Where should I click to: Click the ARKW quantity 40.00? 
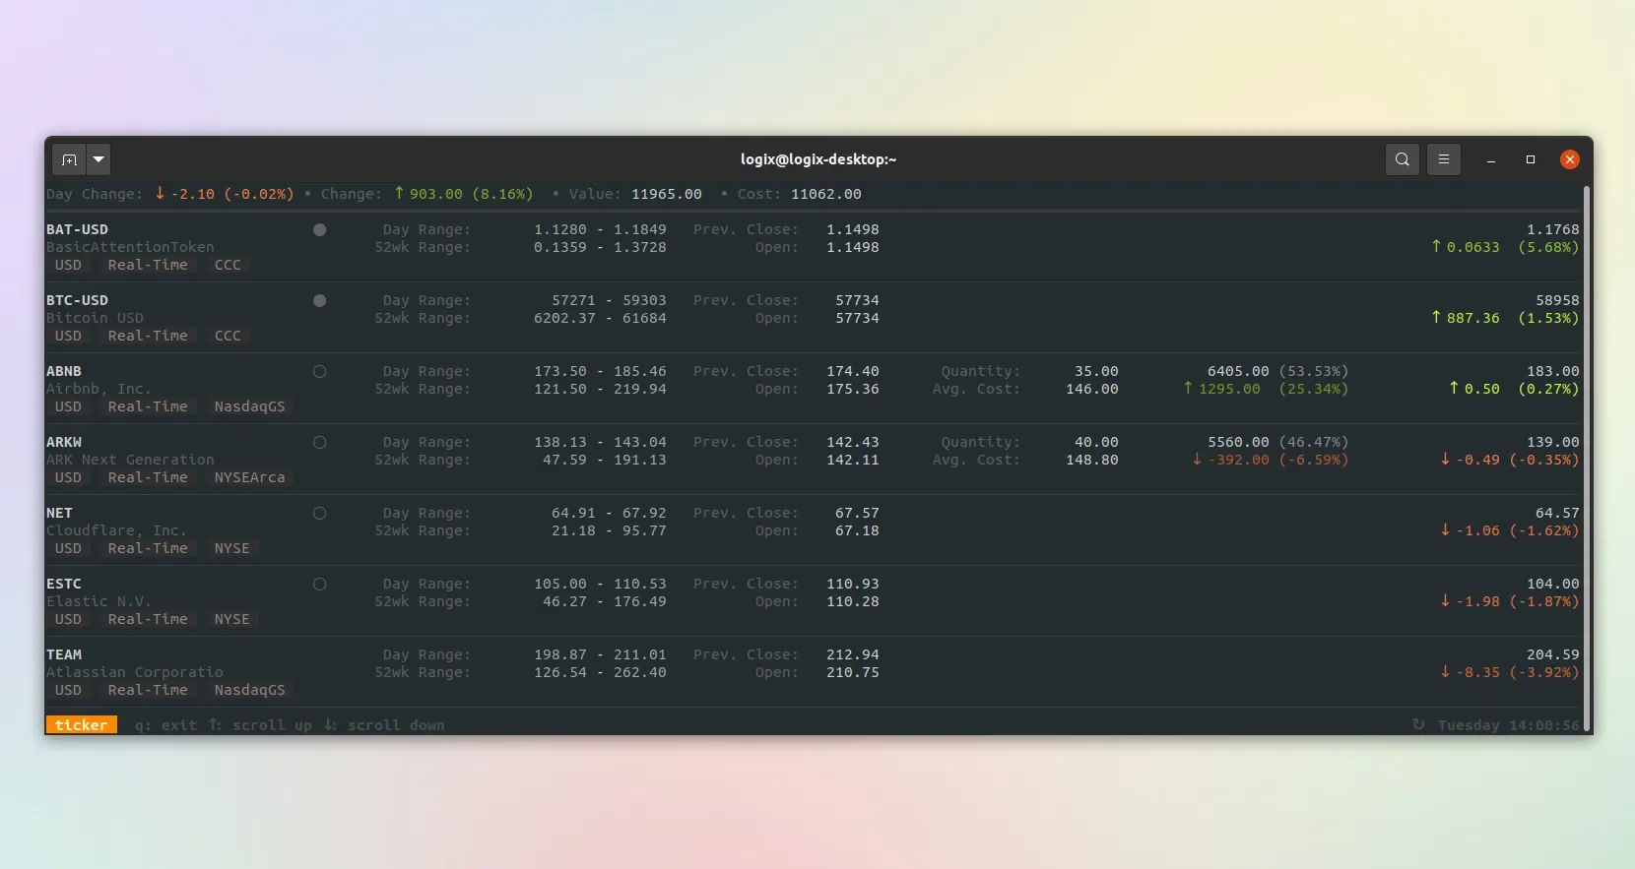(x=1096, y=443)
